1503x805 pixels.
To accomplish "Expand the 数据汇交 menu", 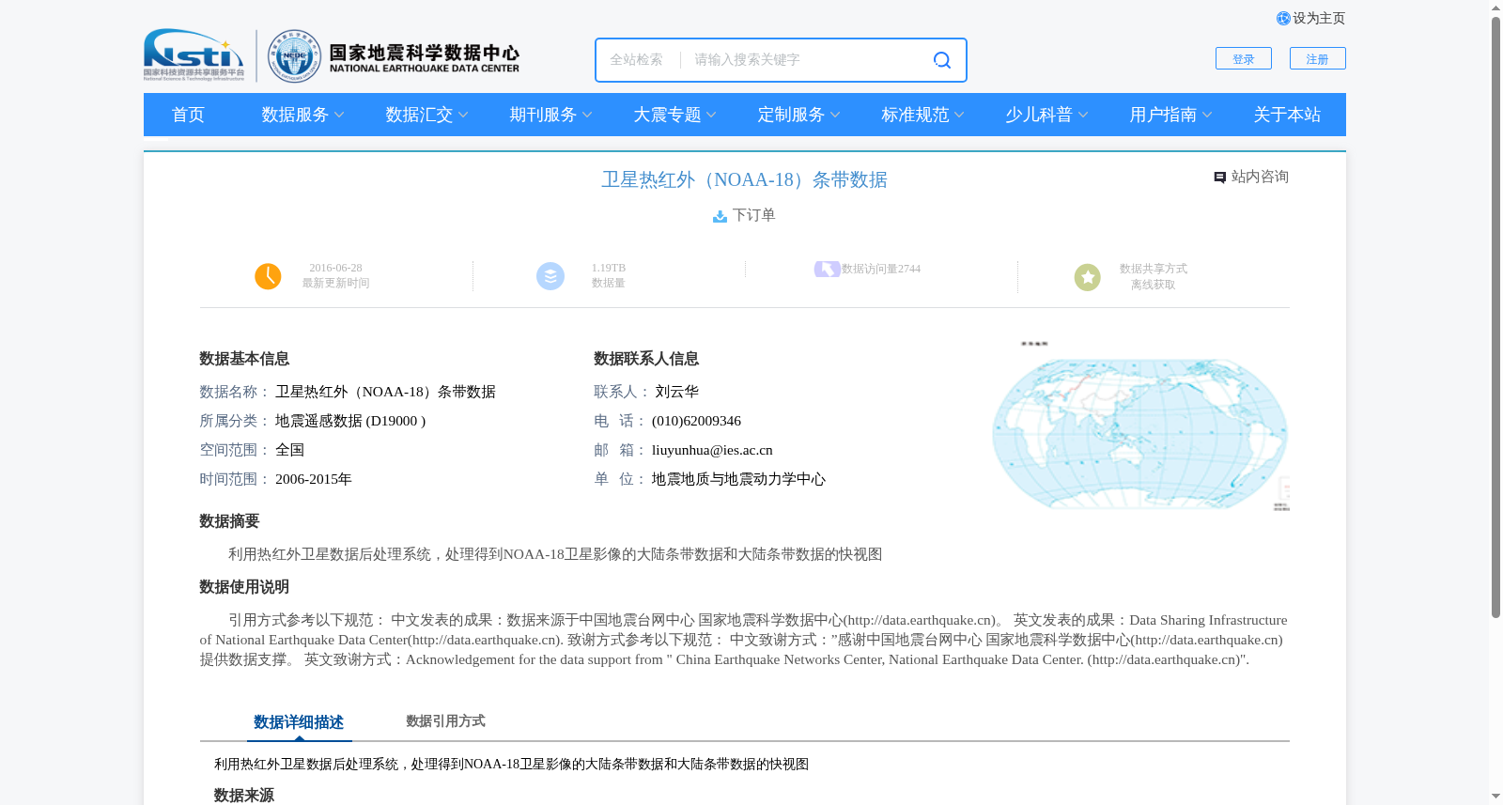I will tap(426, 115).
